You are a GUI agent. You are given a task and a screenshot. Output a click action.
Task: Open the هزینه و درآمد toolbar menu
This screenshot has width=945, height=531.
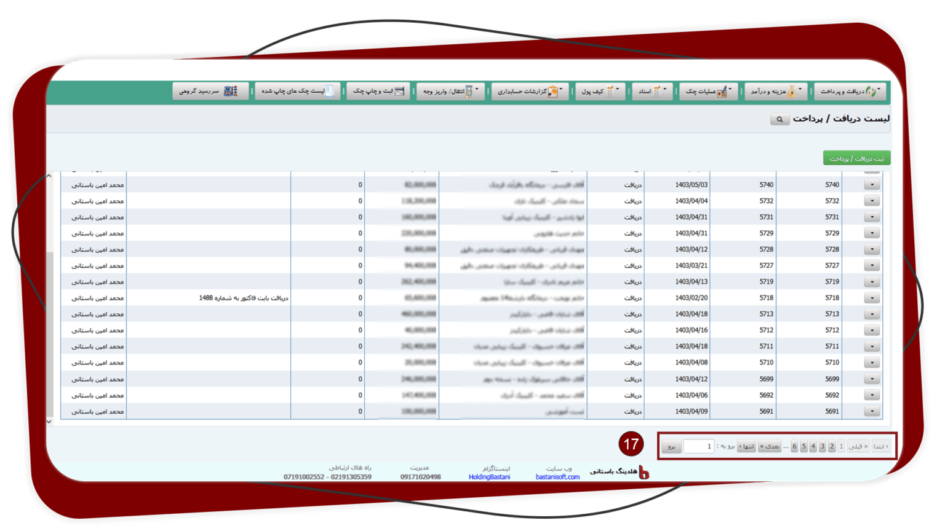[x=775, y=92]
